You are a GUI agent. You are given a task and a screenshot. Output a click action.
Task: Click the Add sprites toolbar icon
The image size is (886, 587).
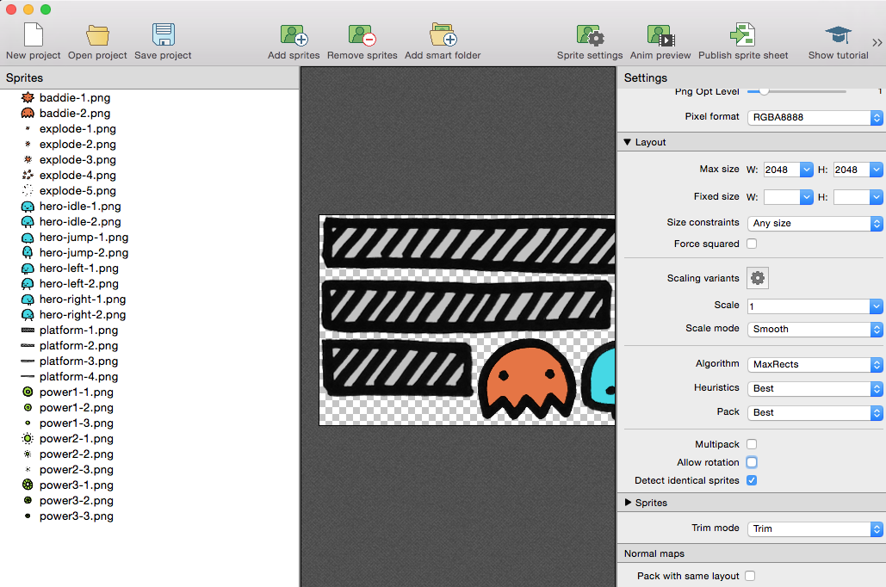[x=294, y=35]
